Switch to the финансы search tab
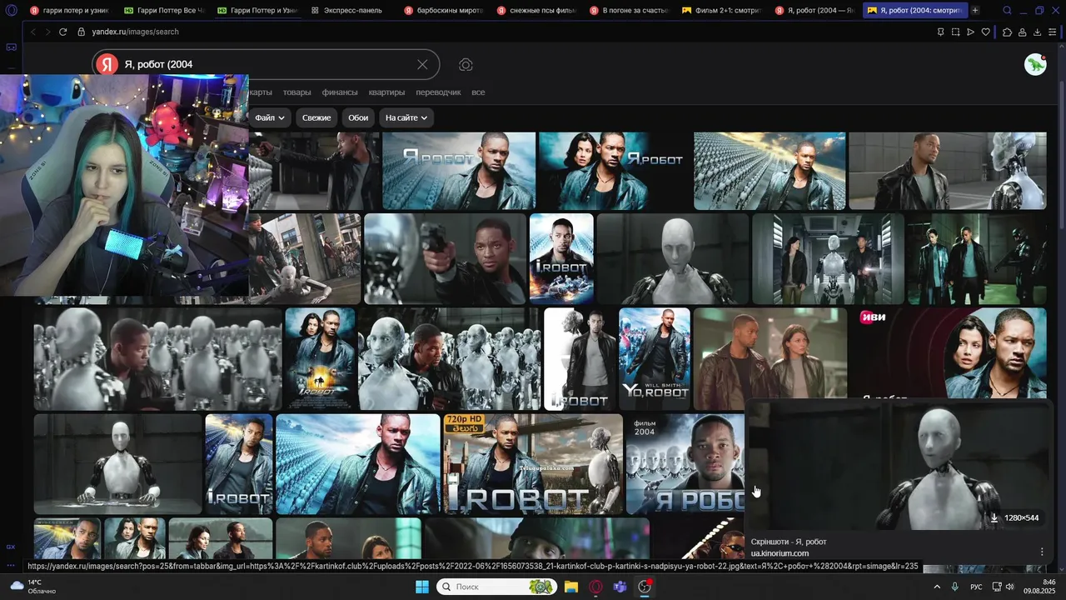Image resolution: width=1066 pixels, height=600 pixels. [x=340, y=92]
